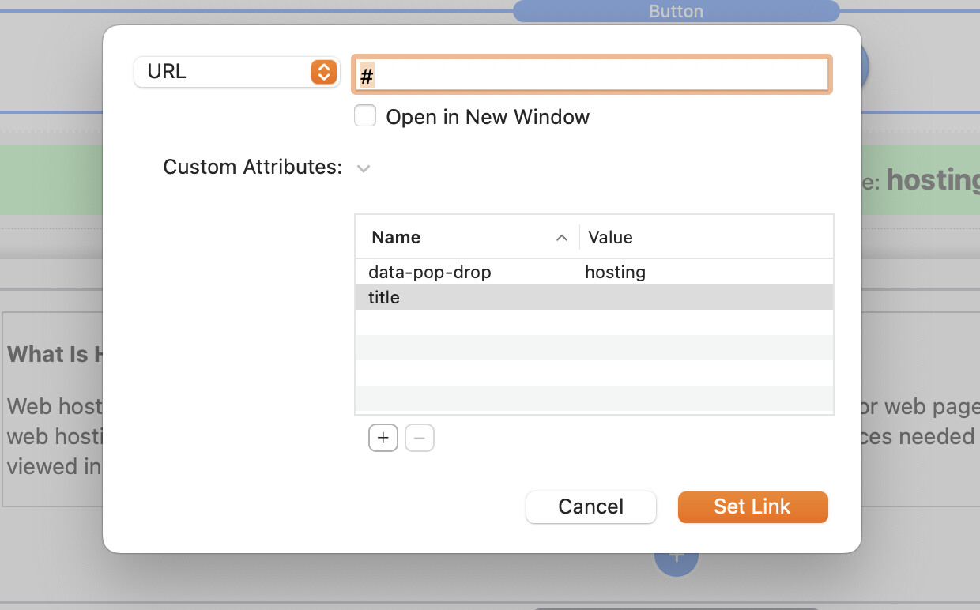Confirm with the Set Link button
980x610 pixels.
click(752, 506)
